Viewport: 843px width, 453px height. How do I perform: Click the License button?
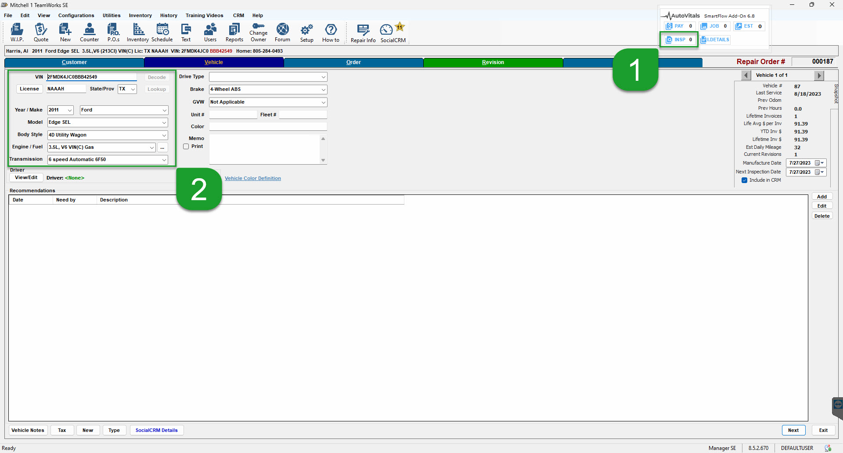click(29, 89)
